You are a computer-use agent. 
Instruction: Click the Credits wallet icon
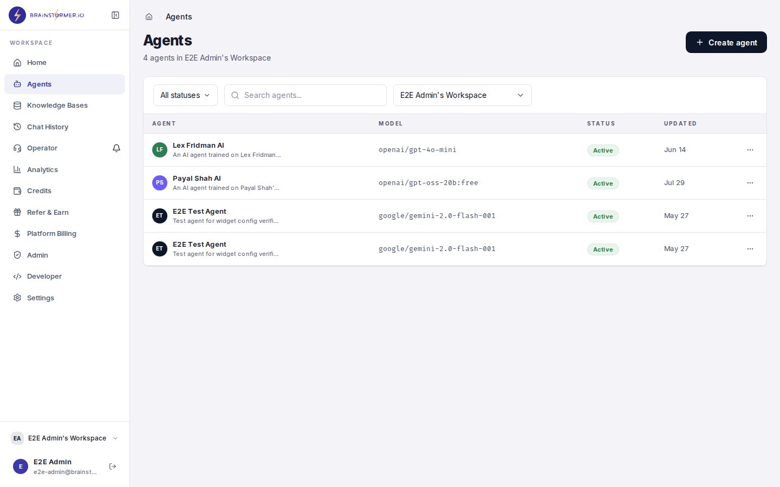tap(17, 191)
